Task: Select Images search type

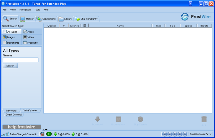Action: [12, 37]
